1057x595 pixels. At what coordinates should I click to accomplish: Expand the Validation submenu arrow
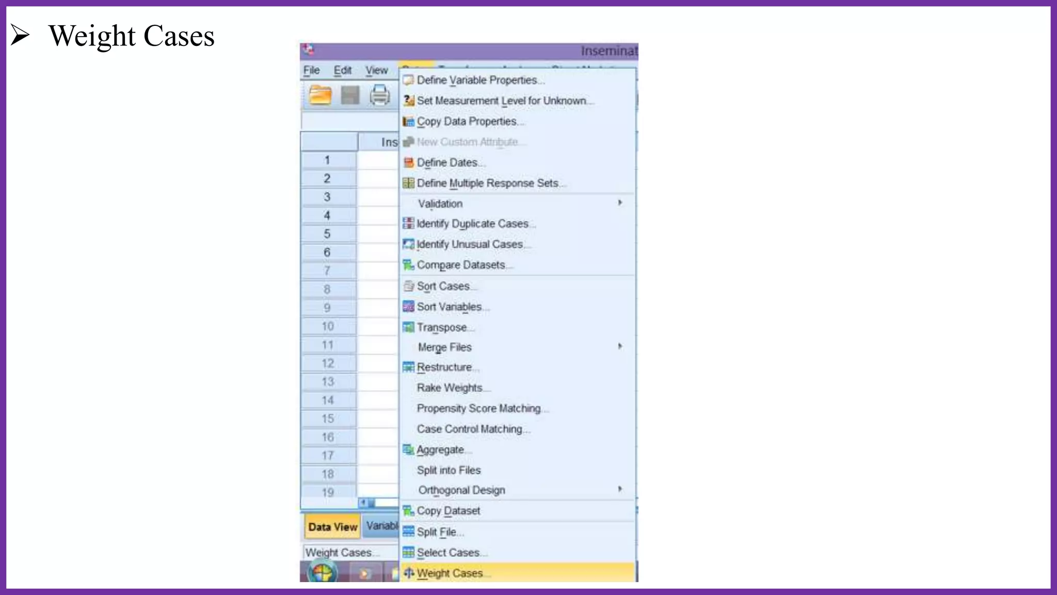click(x=620, y=203)
